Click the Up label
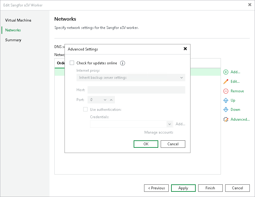The width and height of the screenshot is (255, 197). 233,100
